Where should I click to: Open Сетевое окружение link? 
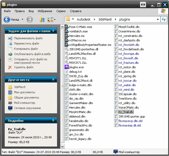coord(27,108)
